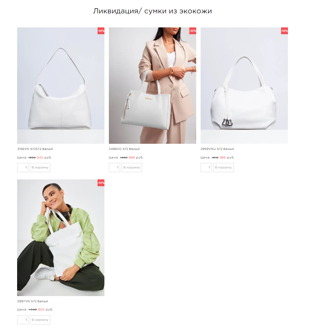316x330 pixels.
Task: Add 2488VG bag with В корзину button
Action: click(x=132, y=167)
